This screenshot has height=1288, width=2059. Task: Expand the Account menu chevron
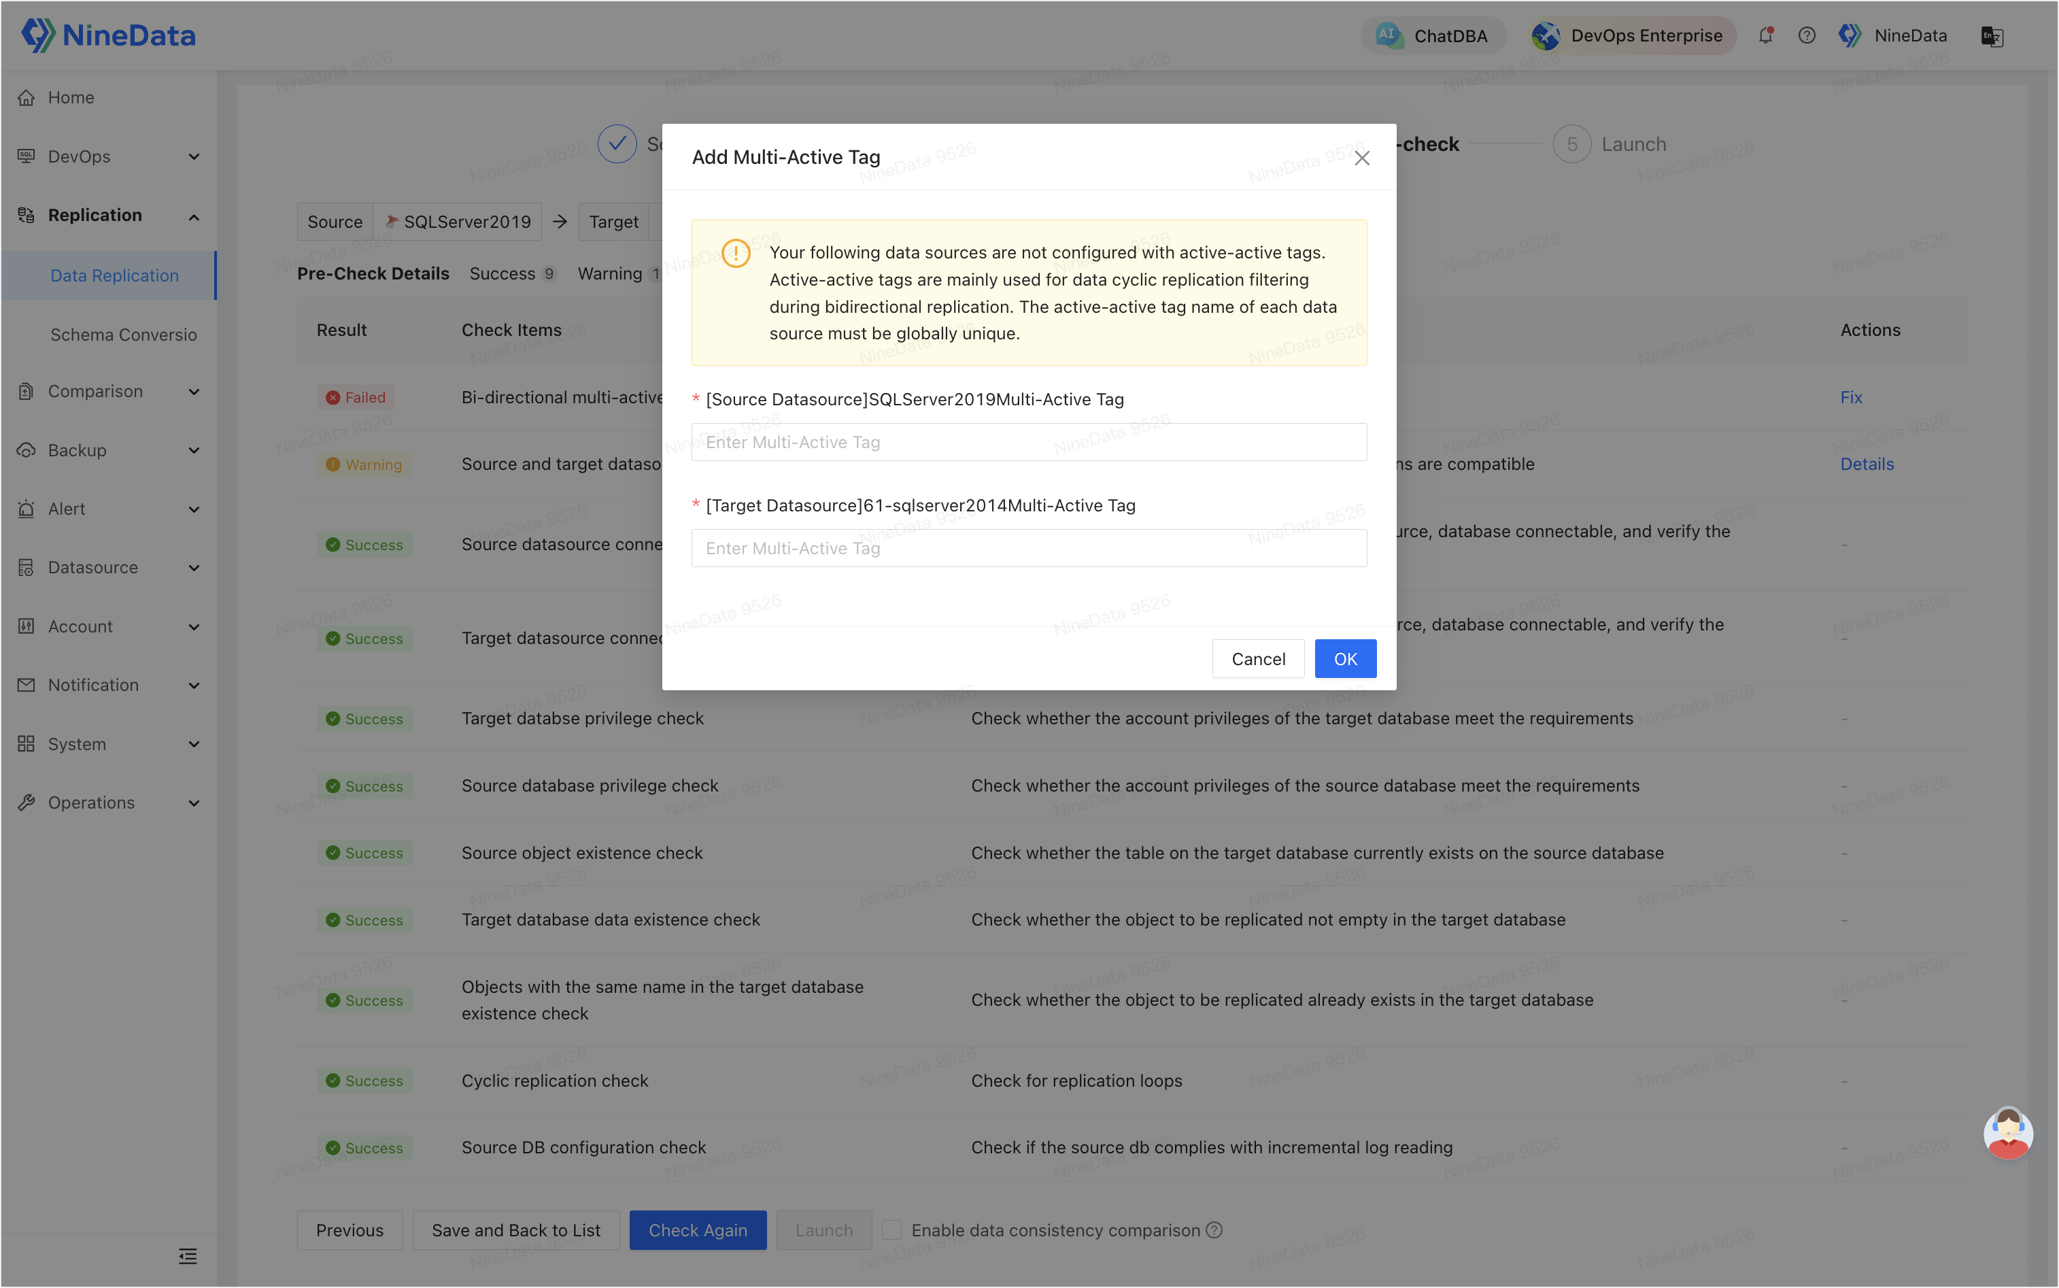(194, 627)
